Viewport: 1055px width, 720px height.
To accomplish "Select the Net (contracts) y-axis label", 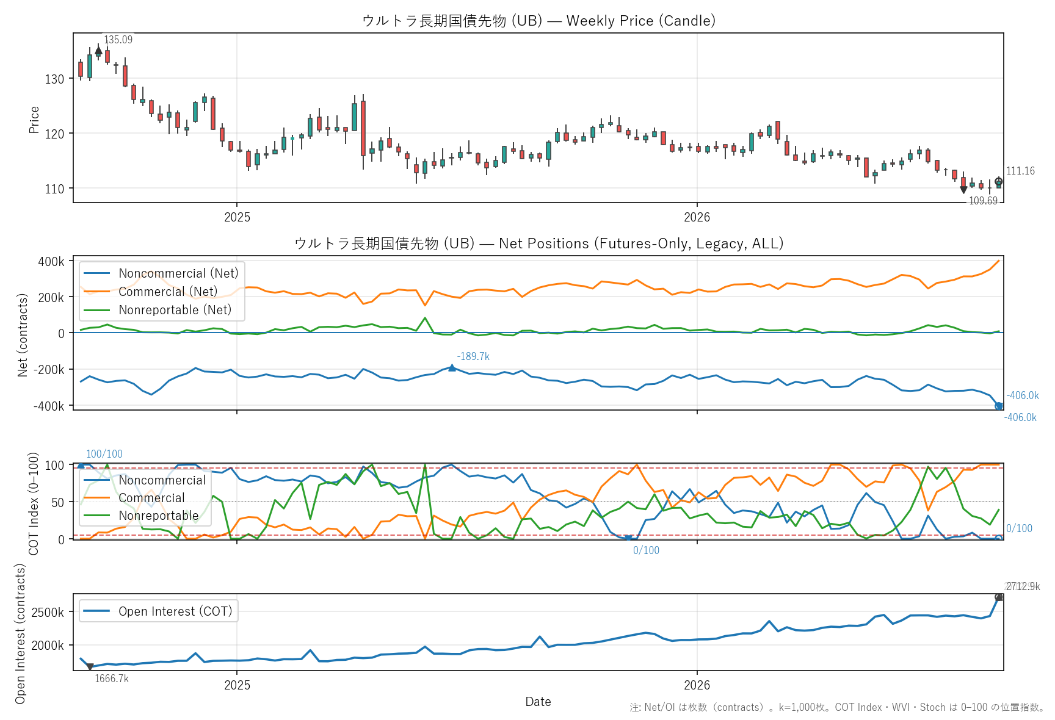I will pyautogui.click(x=23, y=335).
